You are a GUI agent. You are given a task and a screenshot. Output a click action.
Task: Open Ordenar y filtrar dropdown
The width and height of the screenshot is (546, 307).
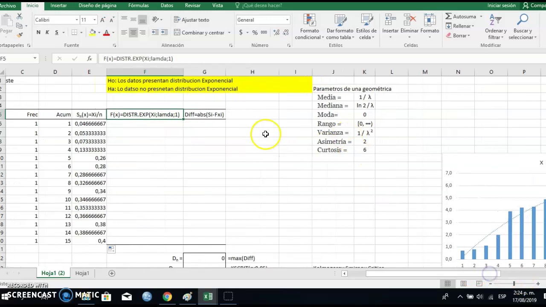[495, 27]
